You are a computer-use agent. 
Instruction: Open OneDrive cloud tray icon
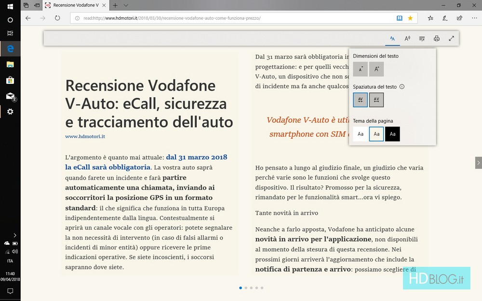pos(7,243)
